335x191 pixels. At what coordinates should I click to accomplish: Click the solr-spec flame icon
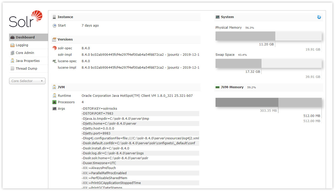pos(54,48)
